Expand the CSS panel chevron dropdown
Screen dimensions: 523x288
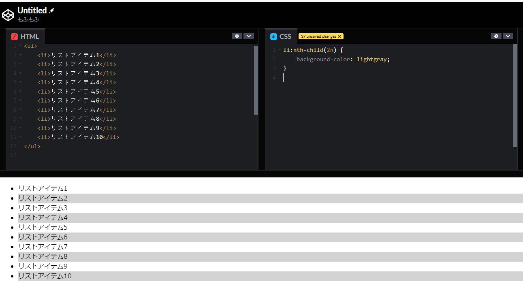click(x=508, y=36)
